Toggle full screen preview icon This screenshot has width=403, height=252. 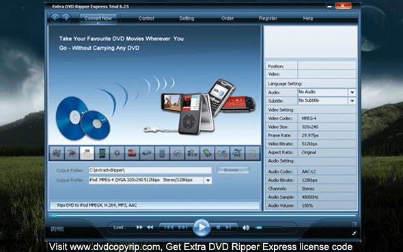[x=355, y=224]
